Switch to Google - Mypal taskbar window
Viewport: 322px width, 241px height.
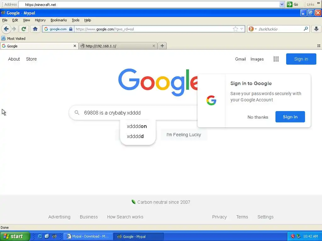(x=139, y=236)
